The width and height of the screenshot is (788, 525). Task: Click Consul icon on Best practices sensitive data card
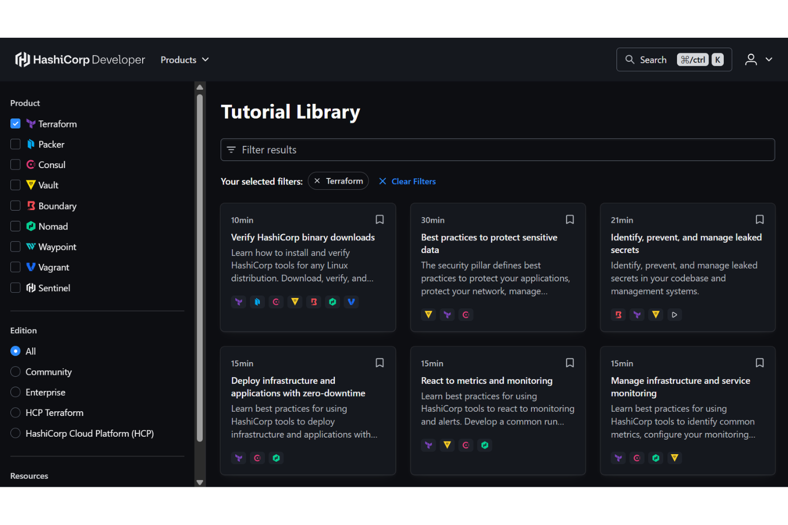coord(466,314)
